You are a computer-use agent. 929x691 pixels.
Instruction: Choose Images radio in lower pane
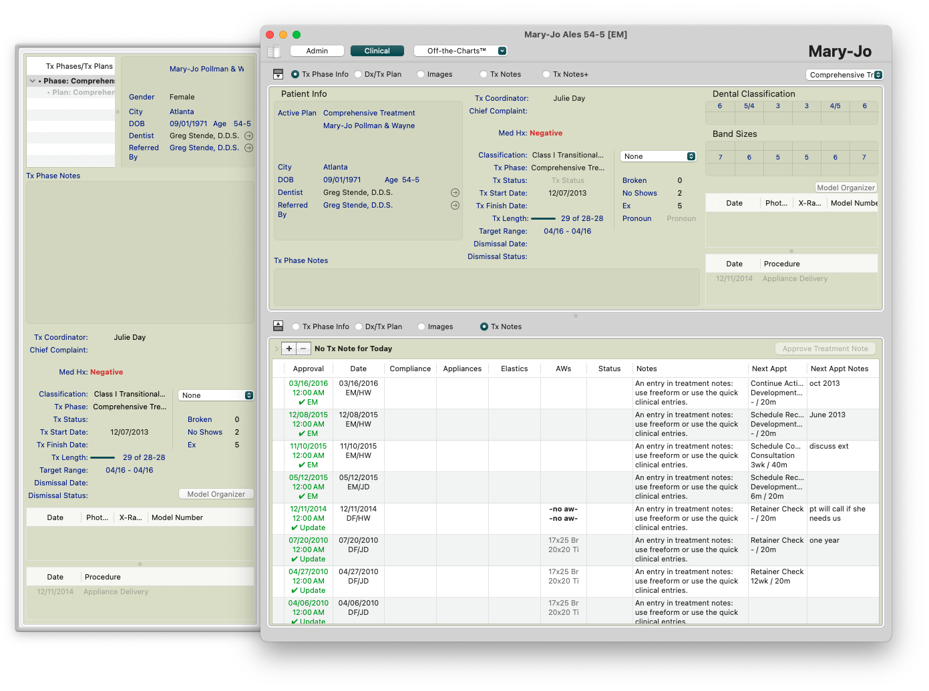[421, 327]
